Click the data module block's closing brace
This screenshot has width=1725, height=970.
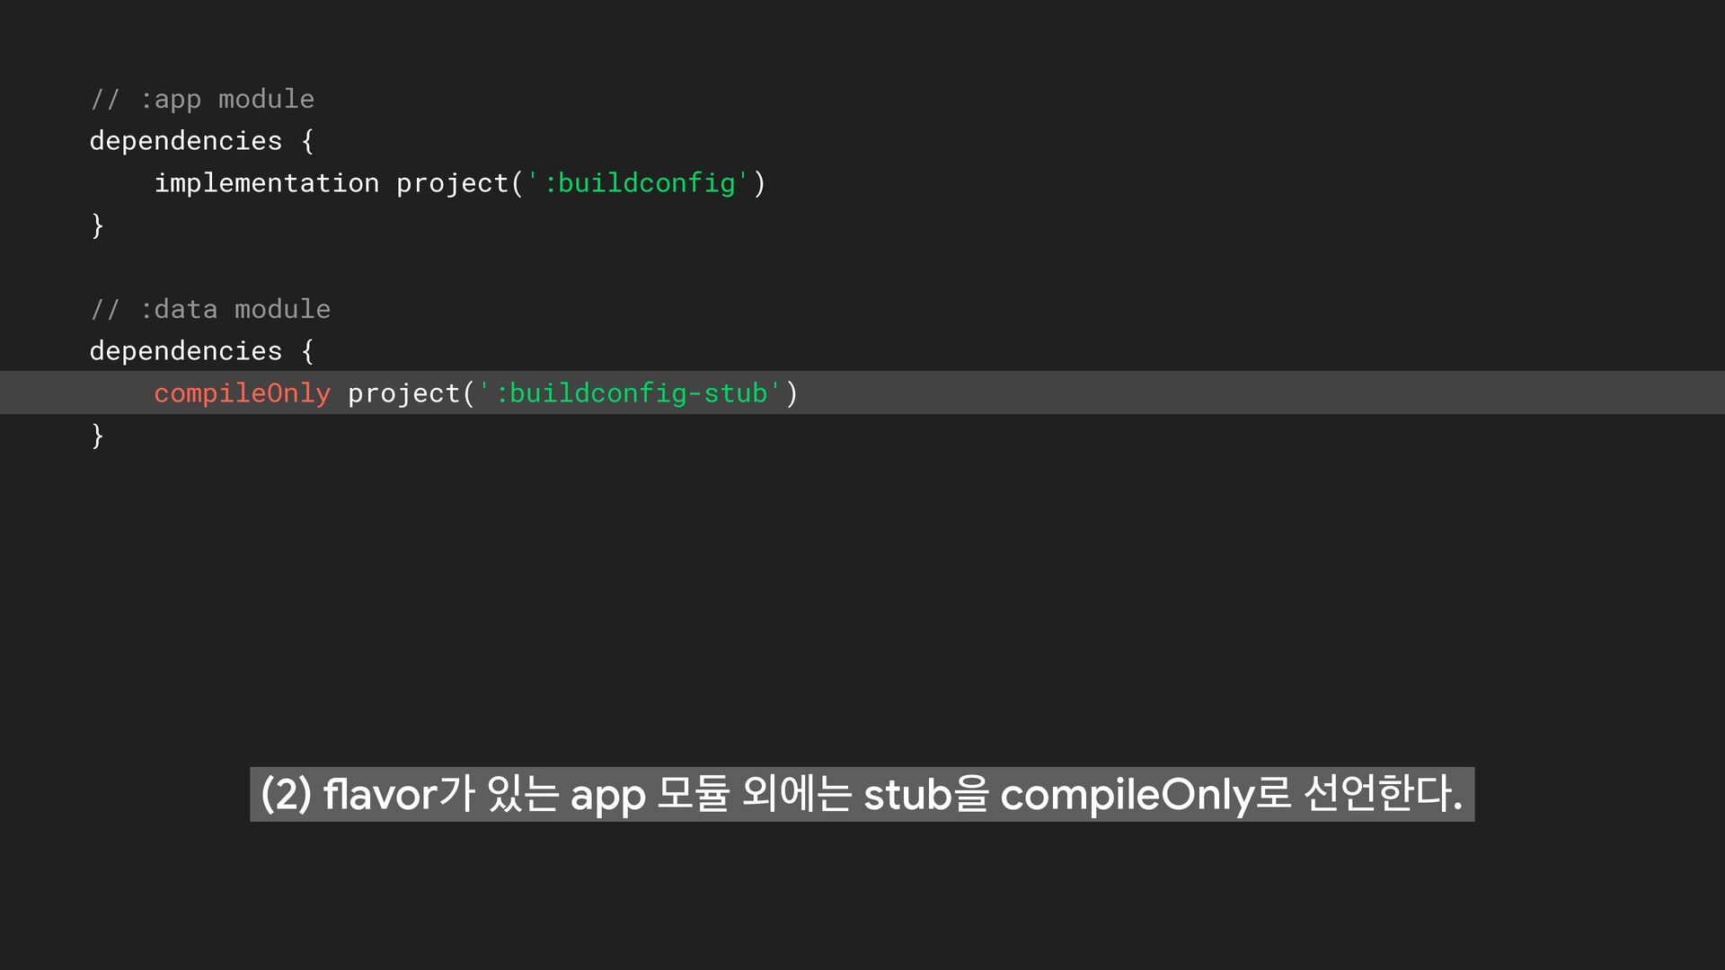(97, 436)
